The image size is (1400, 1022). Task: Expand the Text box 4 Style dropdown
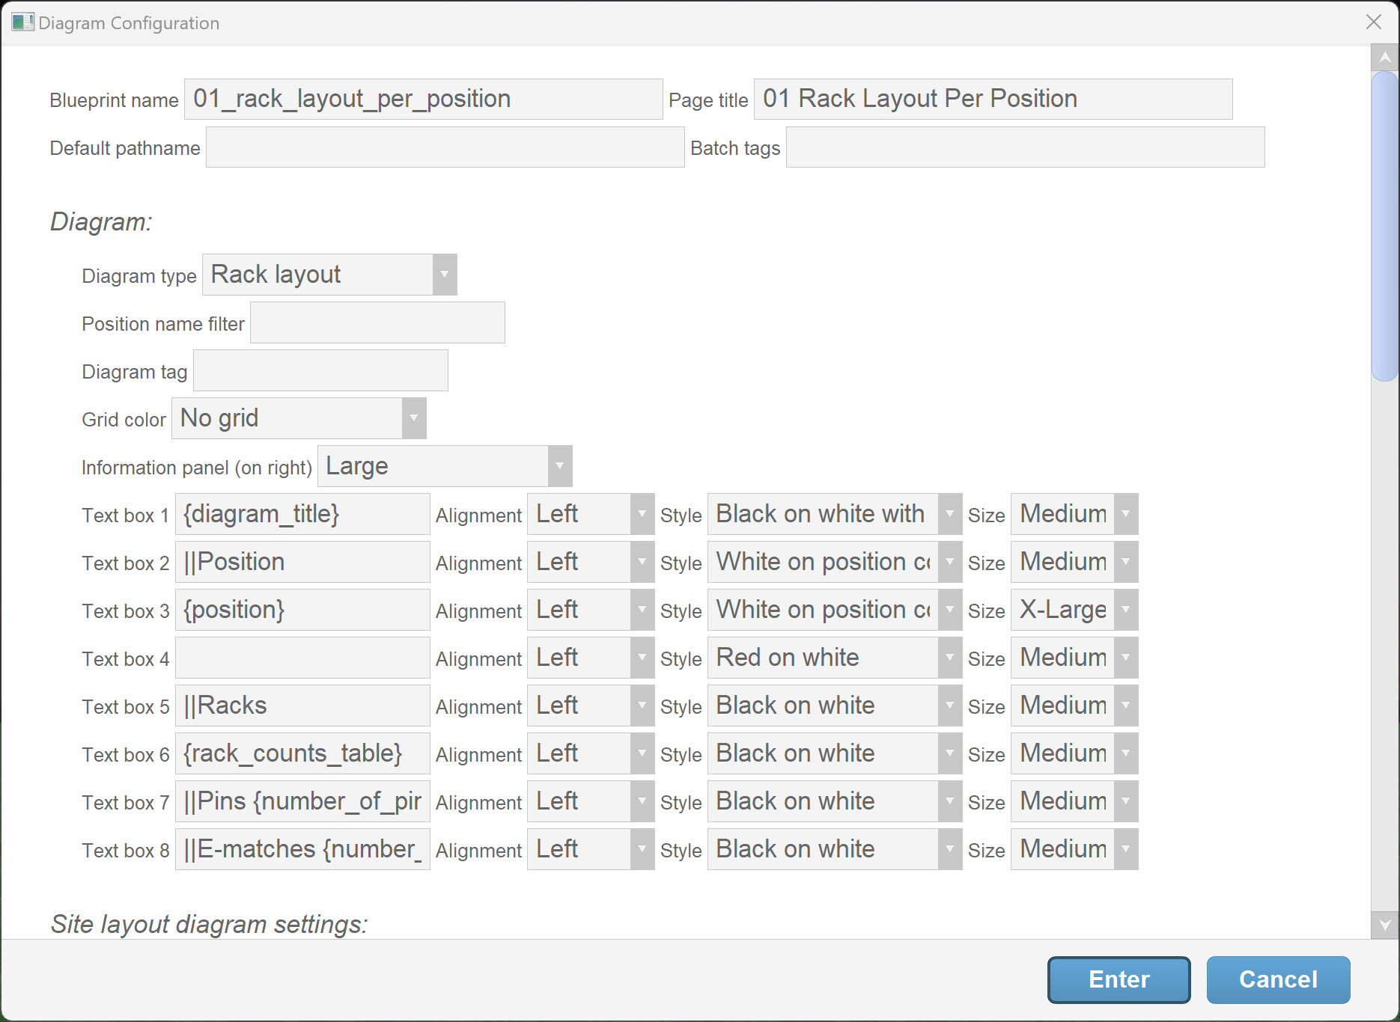point(949,658)
